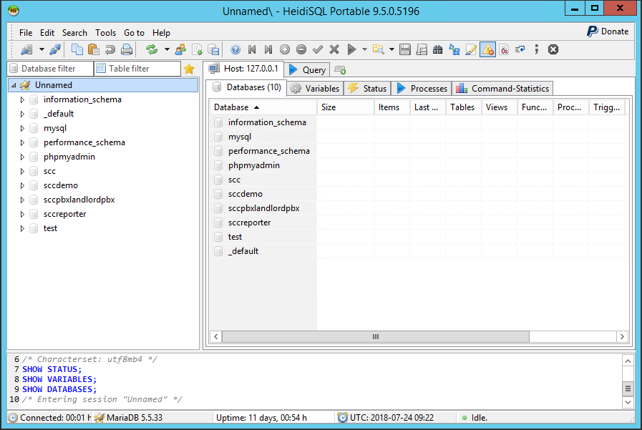Expand information_schema in the tree
This screenshot has height=430, width=642.
click(22, 99)
